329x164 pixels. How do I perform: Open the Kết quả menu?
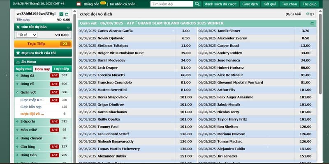coord(270,4)
